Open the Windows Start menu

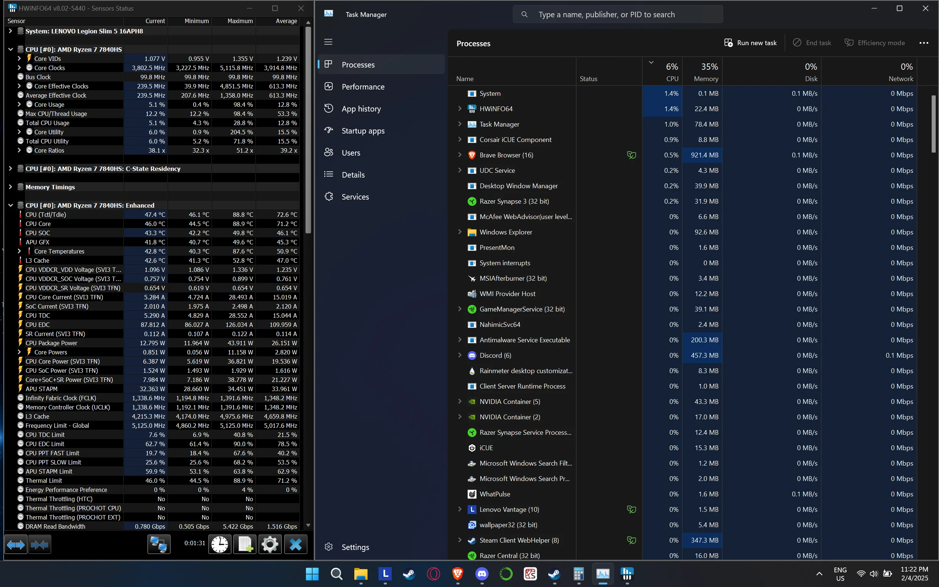pyautogui.click(x=312, y=574)
